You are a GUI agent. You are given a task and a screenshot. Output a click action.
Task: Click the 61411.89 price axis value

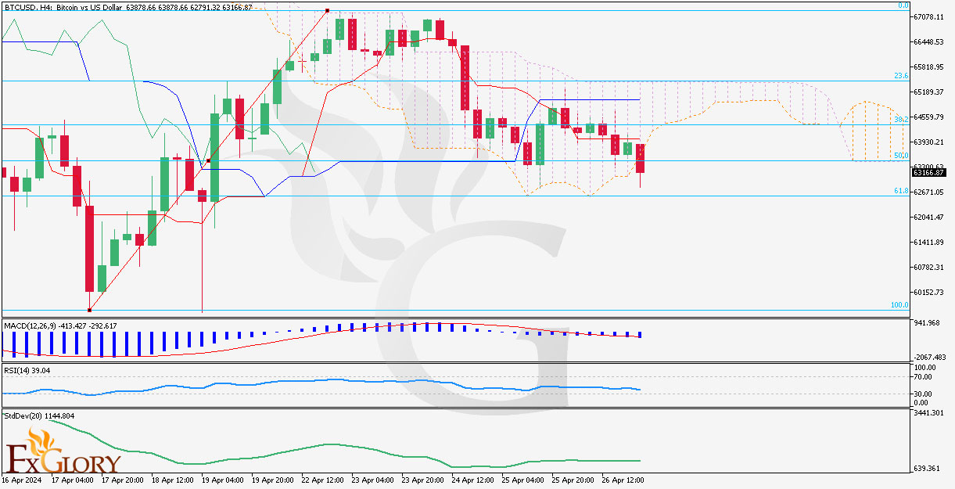928,242
